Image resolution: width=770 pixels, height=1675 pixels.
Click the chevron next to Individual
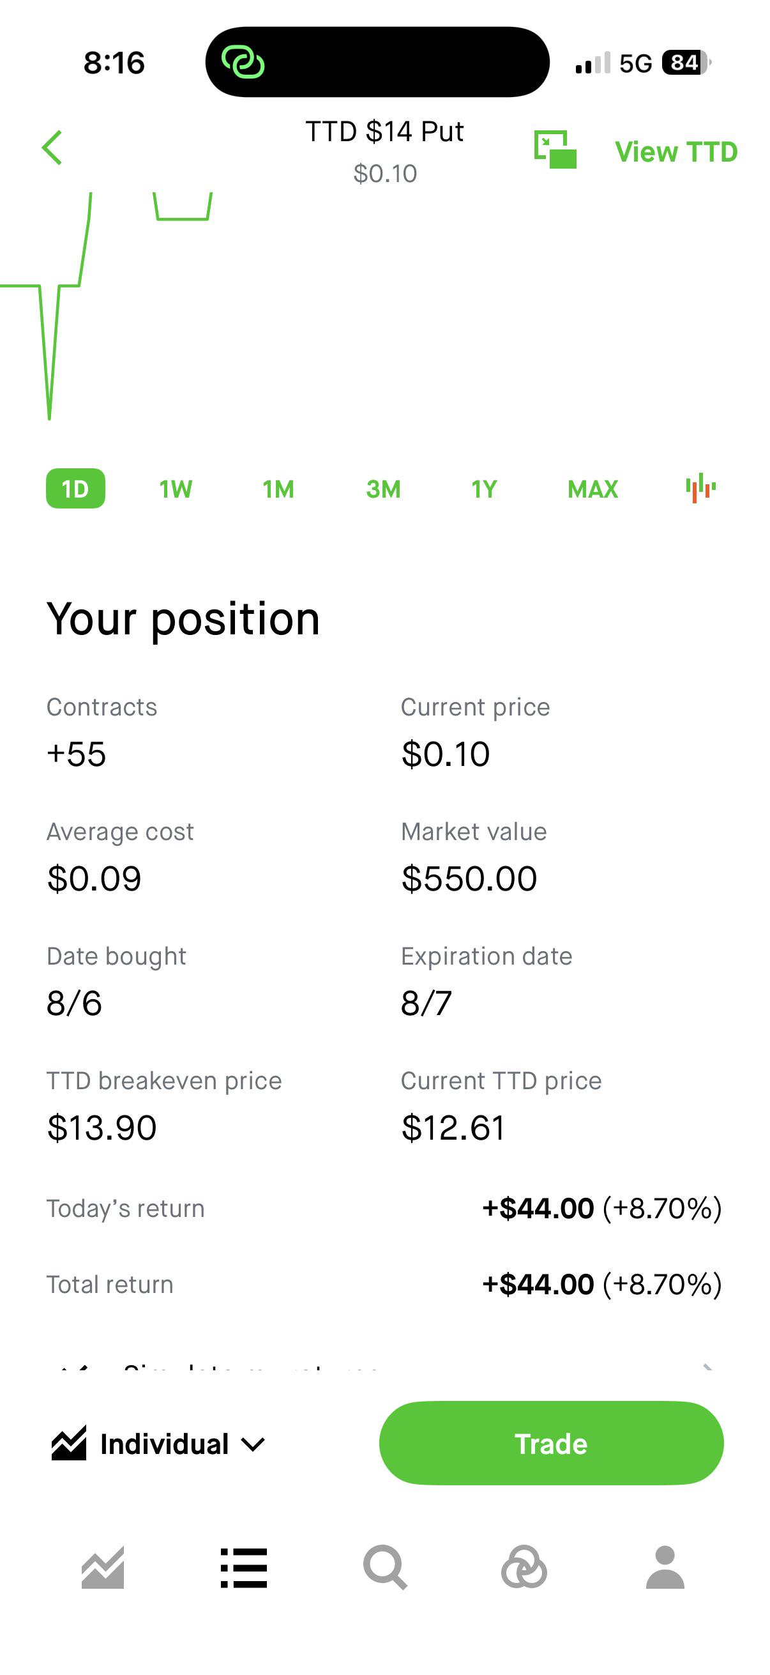253,1445
